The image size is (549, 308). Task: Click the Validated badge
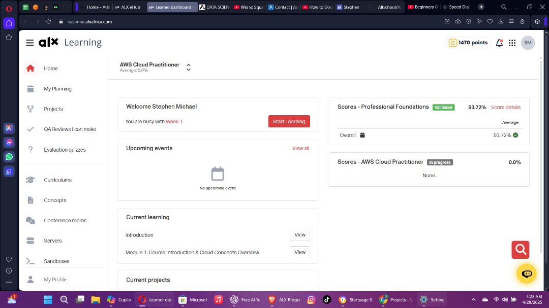[x=443, y=108]
